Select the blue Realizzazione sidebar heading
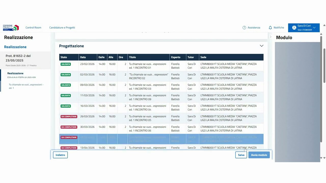The height and width of the screenshot is (183, 326). click(x=15, y=47)
